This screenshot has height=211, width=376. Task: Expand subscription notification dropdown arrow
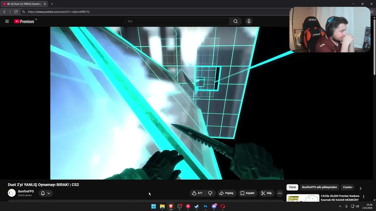point(49,193)
